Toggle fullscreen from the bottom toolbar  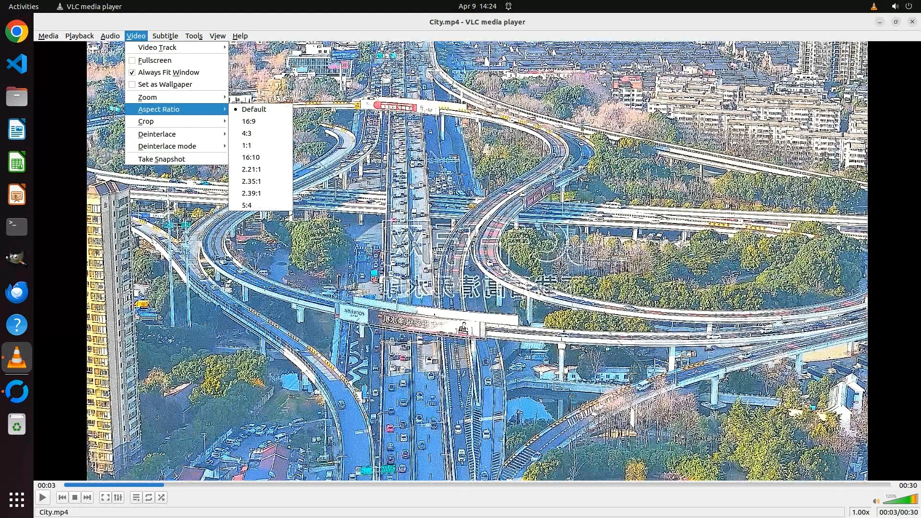(x=105, y=497)
